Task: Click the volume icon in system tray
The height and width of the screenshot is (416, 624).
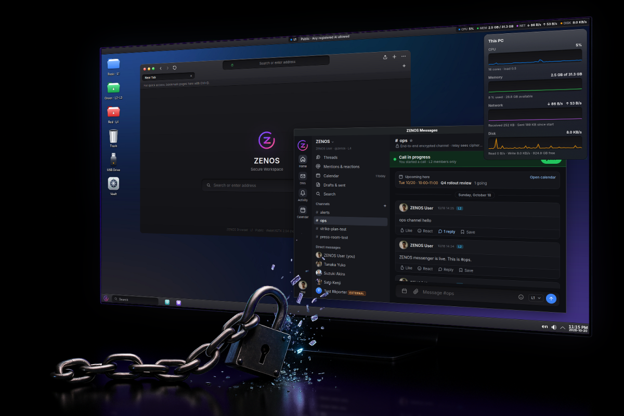Action: coord(554,327)
